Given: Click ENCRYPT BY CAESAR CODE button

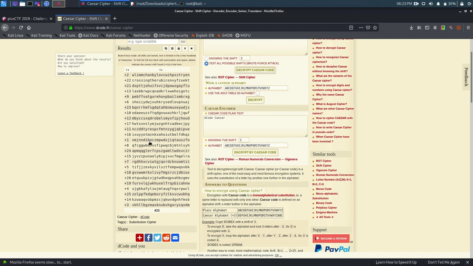Looking at the screenshot, I should [255, 152].
